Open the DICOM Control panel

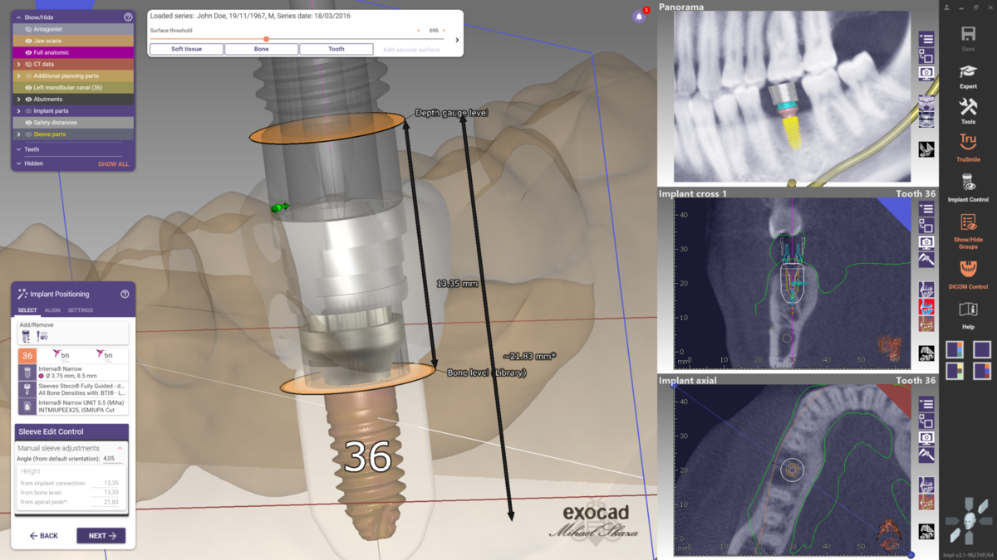tap(968, 275)
